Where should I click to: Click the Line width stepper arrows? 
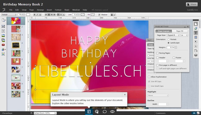coord(79,15)
